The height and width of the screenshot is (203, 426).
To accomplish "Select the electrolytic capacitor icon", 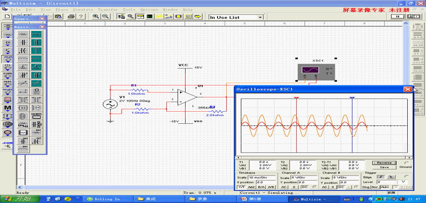I will pyautogui.click(x=23, y=51).
